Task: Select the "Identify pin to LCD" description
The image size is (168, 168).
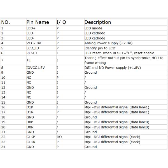Action: pos(100,48)
